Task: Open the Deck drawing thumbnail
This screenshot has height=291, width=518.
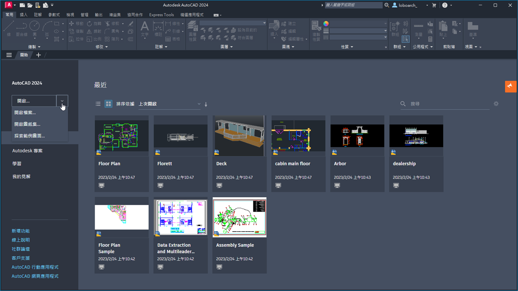Action: tap(239, 136)
